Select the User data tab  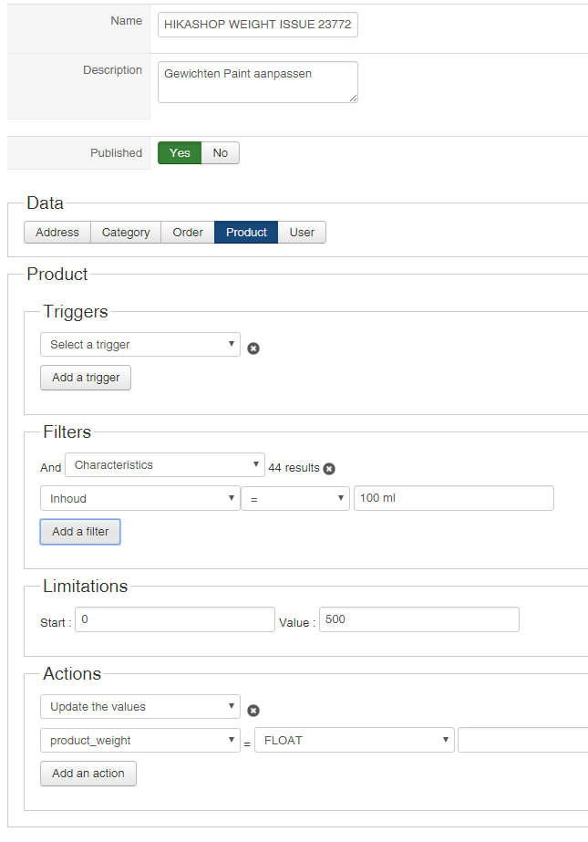(x=302, y=233)
